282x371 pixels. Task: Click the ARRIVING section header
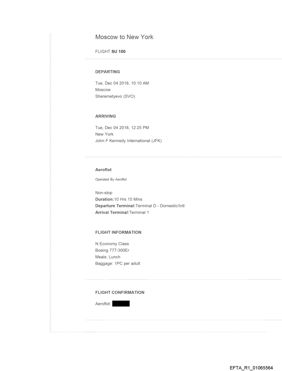[105, 117]
